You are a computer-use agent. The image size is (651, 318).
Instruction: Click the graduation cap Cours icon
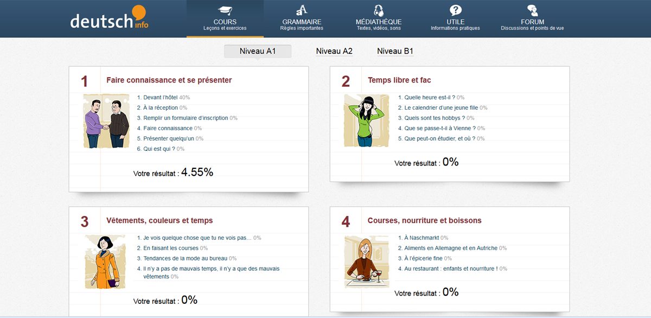[225, 10]
